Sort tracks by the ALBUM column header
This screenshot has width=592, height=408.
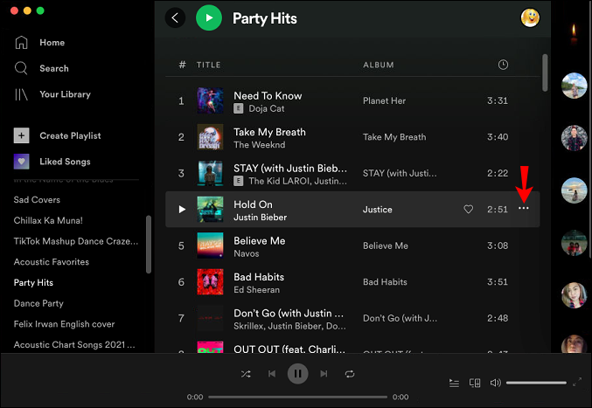(379, 65)
